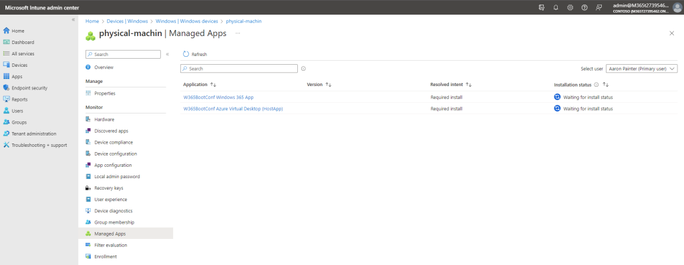Screen dimensions: 684x265
Task: Click the Groups icon in sidebar
Action: click(6, 122)
